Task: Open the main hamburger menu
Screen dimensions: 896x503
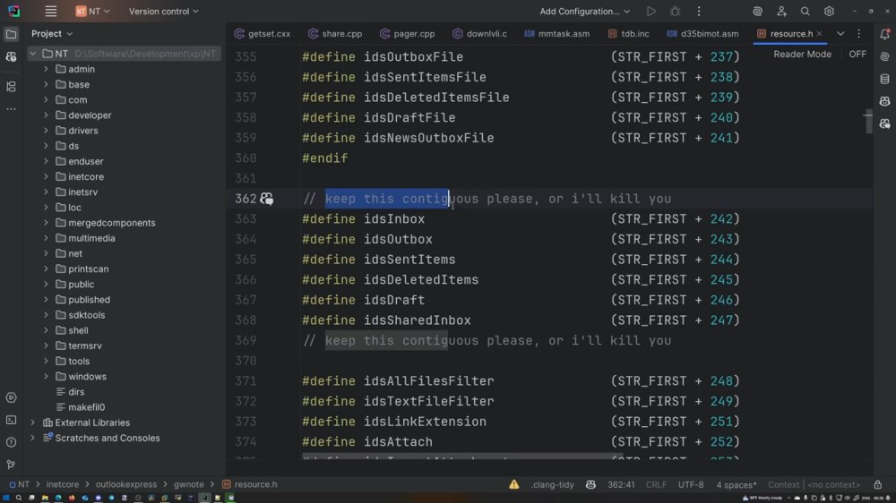Action: (51, 12)
